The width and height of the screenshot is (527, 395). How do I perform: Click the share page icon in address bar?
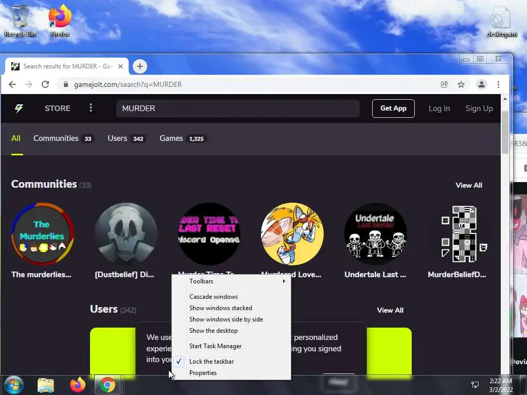(444, 84)
